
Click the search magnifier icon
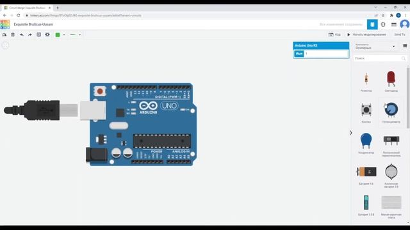point(404,58)
